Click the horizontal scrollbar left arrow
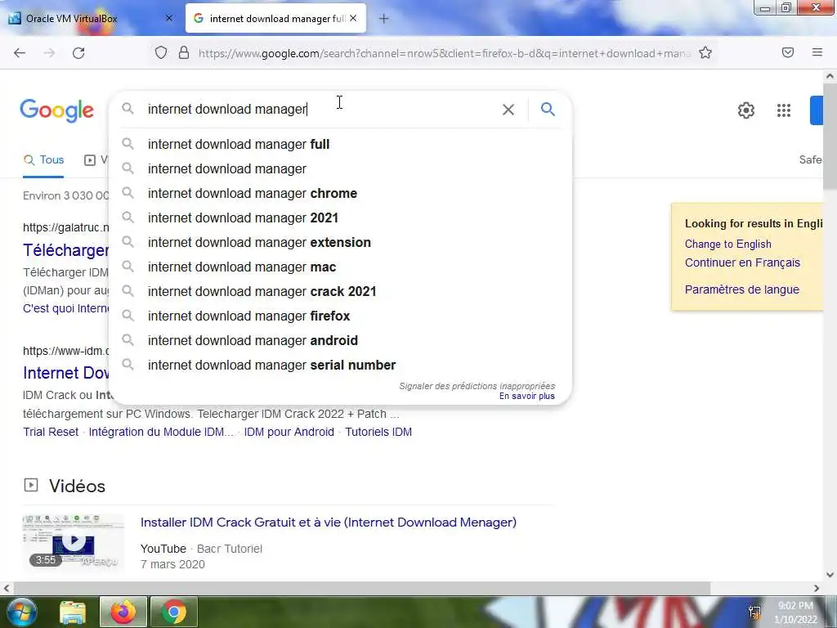Viewport: 837px width, 628px height. click(x=7, y=588)
